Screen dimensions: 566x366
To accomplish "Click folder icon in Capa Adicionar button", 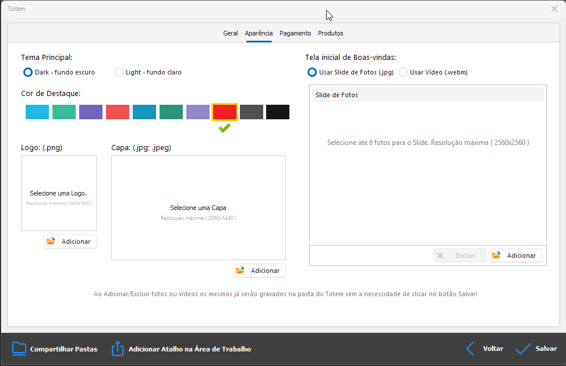I will (x=240, y=271).
